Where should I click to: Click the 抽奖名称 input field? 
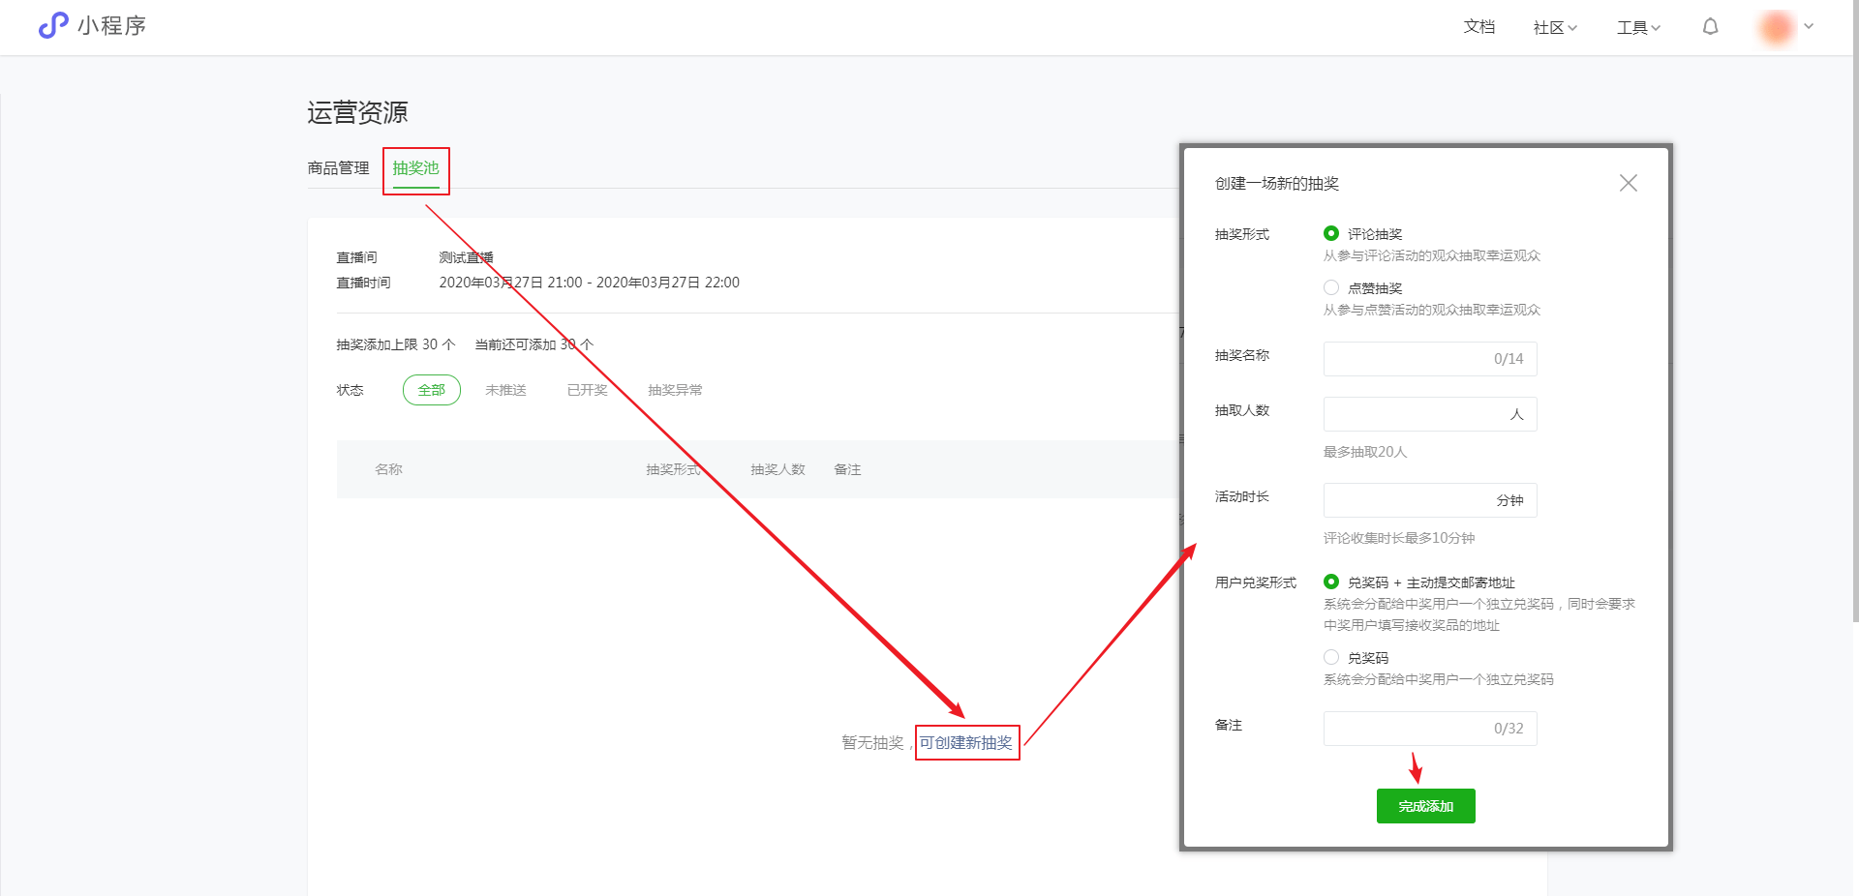(1430, 358)
